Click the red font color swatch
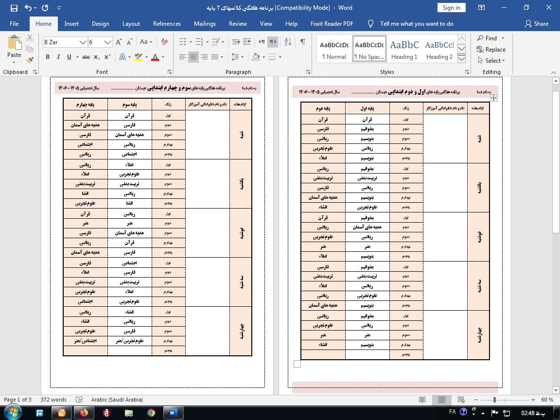 [155, 57]
